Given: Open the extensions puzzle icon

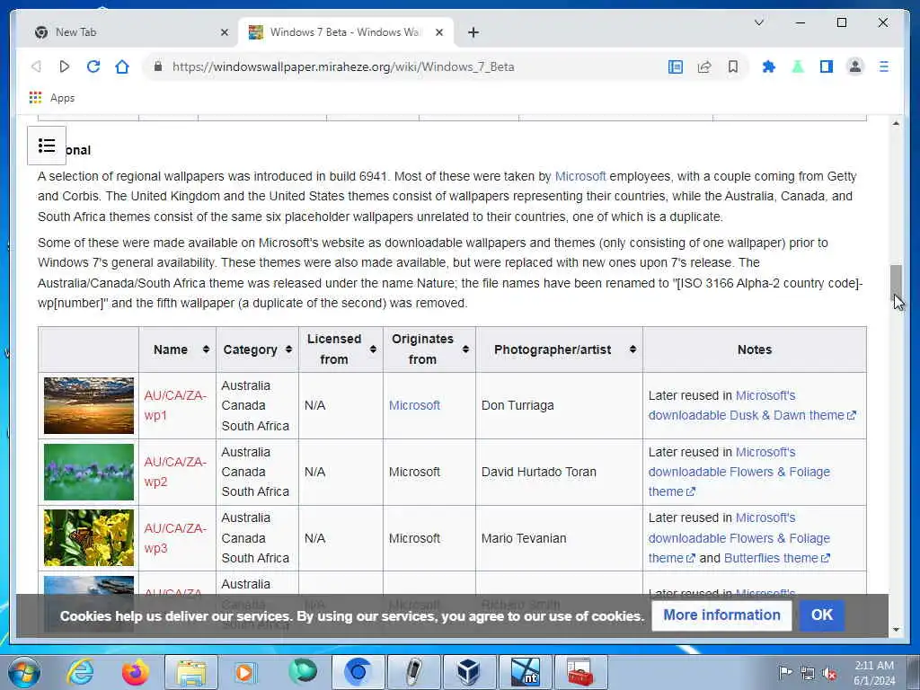Looking at the screenshot, I should 769,66.
